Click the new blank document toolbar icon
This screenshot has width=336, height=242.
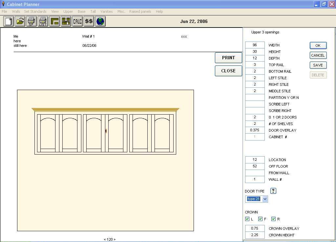[x=9, y=21]
